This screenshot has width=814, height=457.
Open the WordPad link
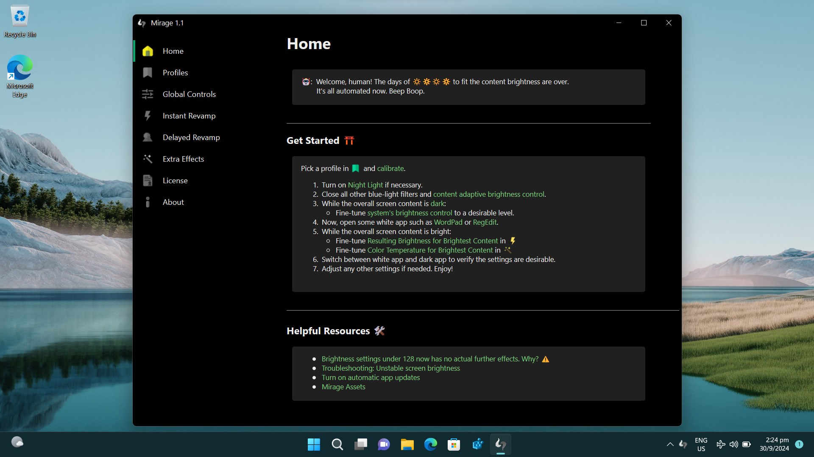(448, 222)
